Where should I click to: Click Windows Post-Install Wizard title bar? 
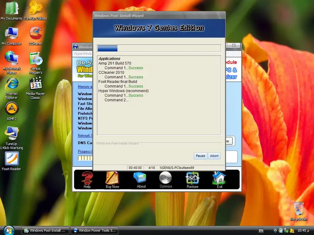159,16
